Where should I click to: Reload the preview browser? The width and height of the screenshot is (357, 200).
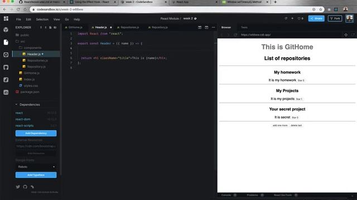235,34
